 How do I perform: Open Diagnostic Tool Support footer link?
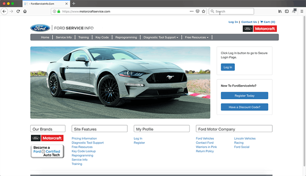(x=88, y=143)
